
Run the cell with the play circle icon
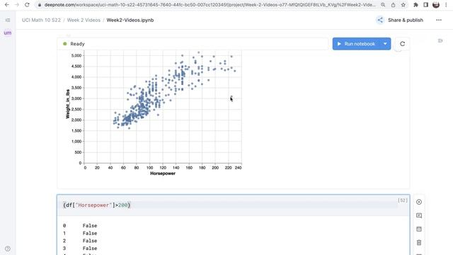[419, 202]
